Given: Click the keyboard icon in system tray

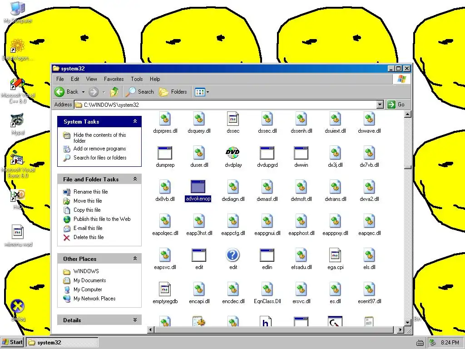Looking at the screenshot, I should [x=420, y=343].
